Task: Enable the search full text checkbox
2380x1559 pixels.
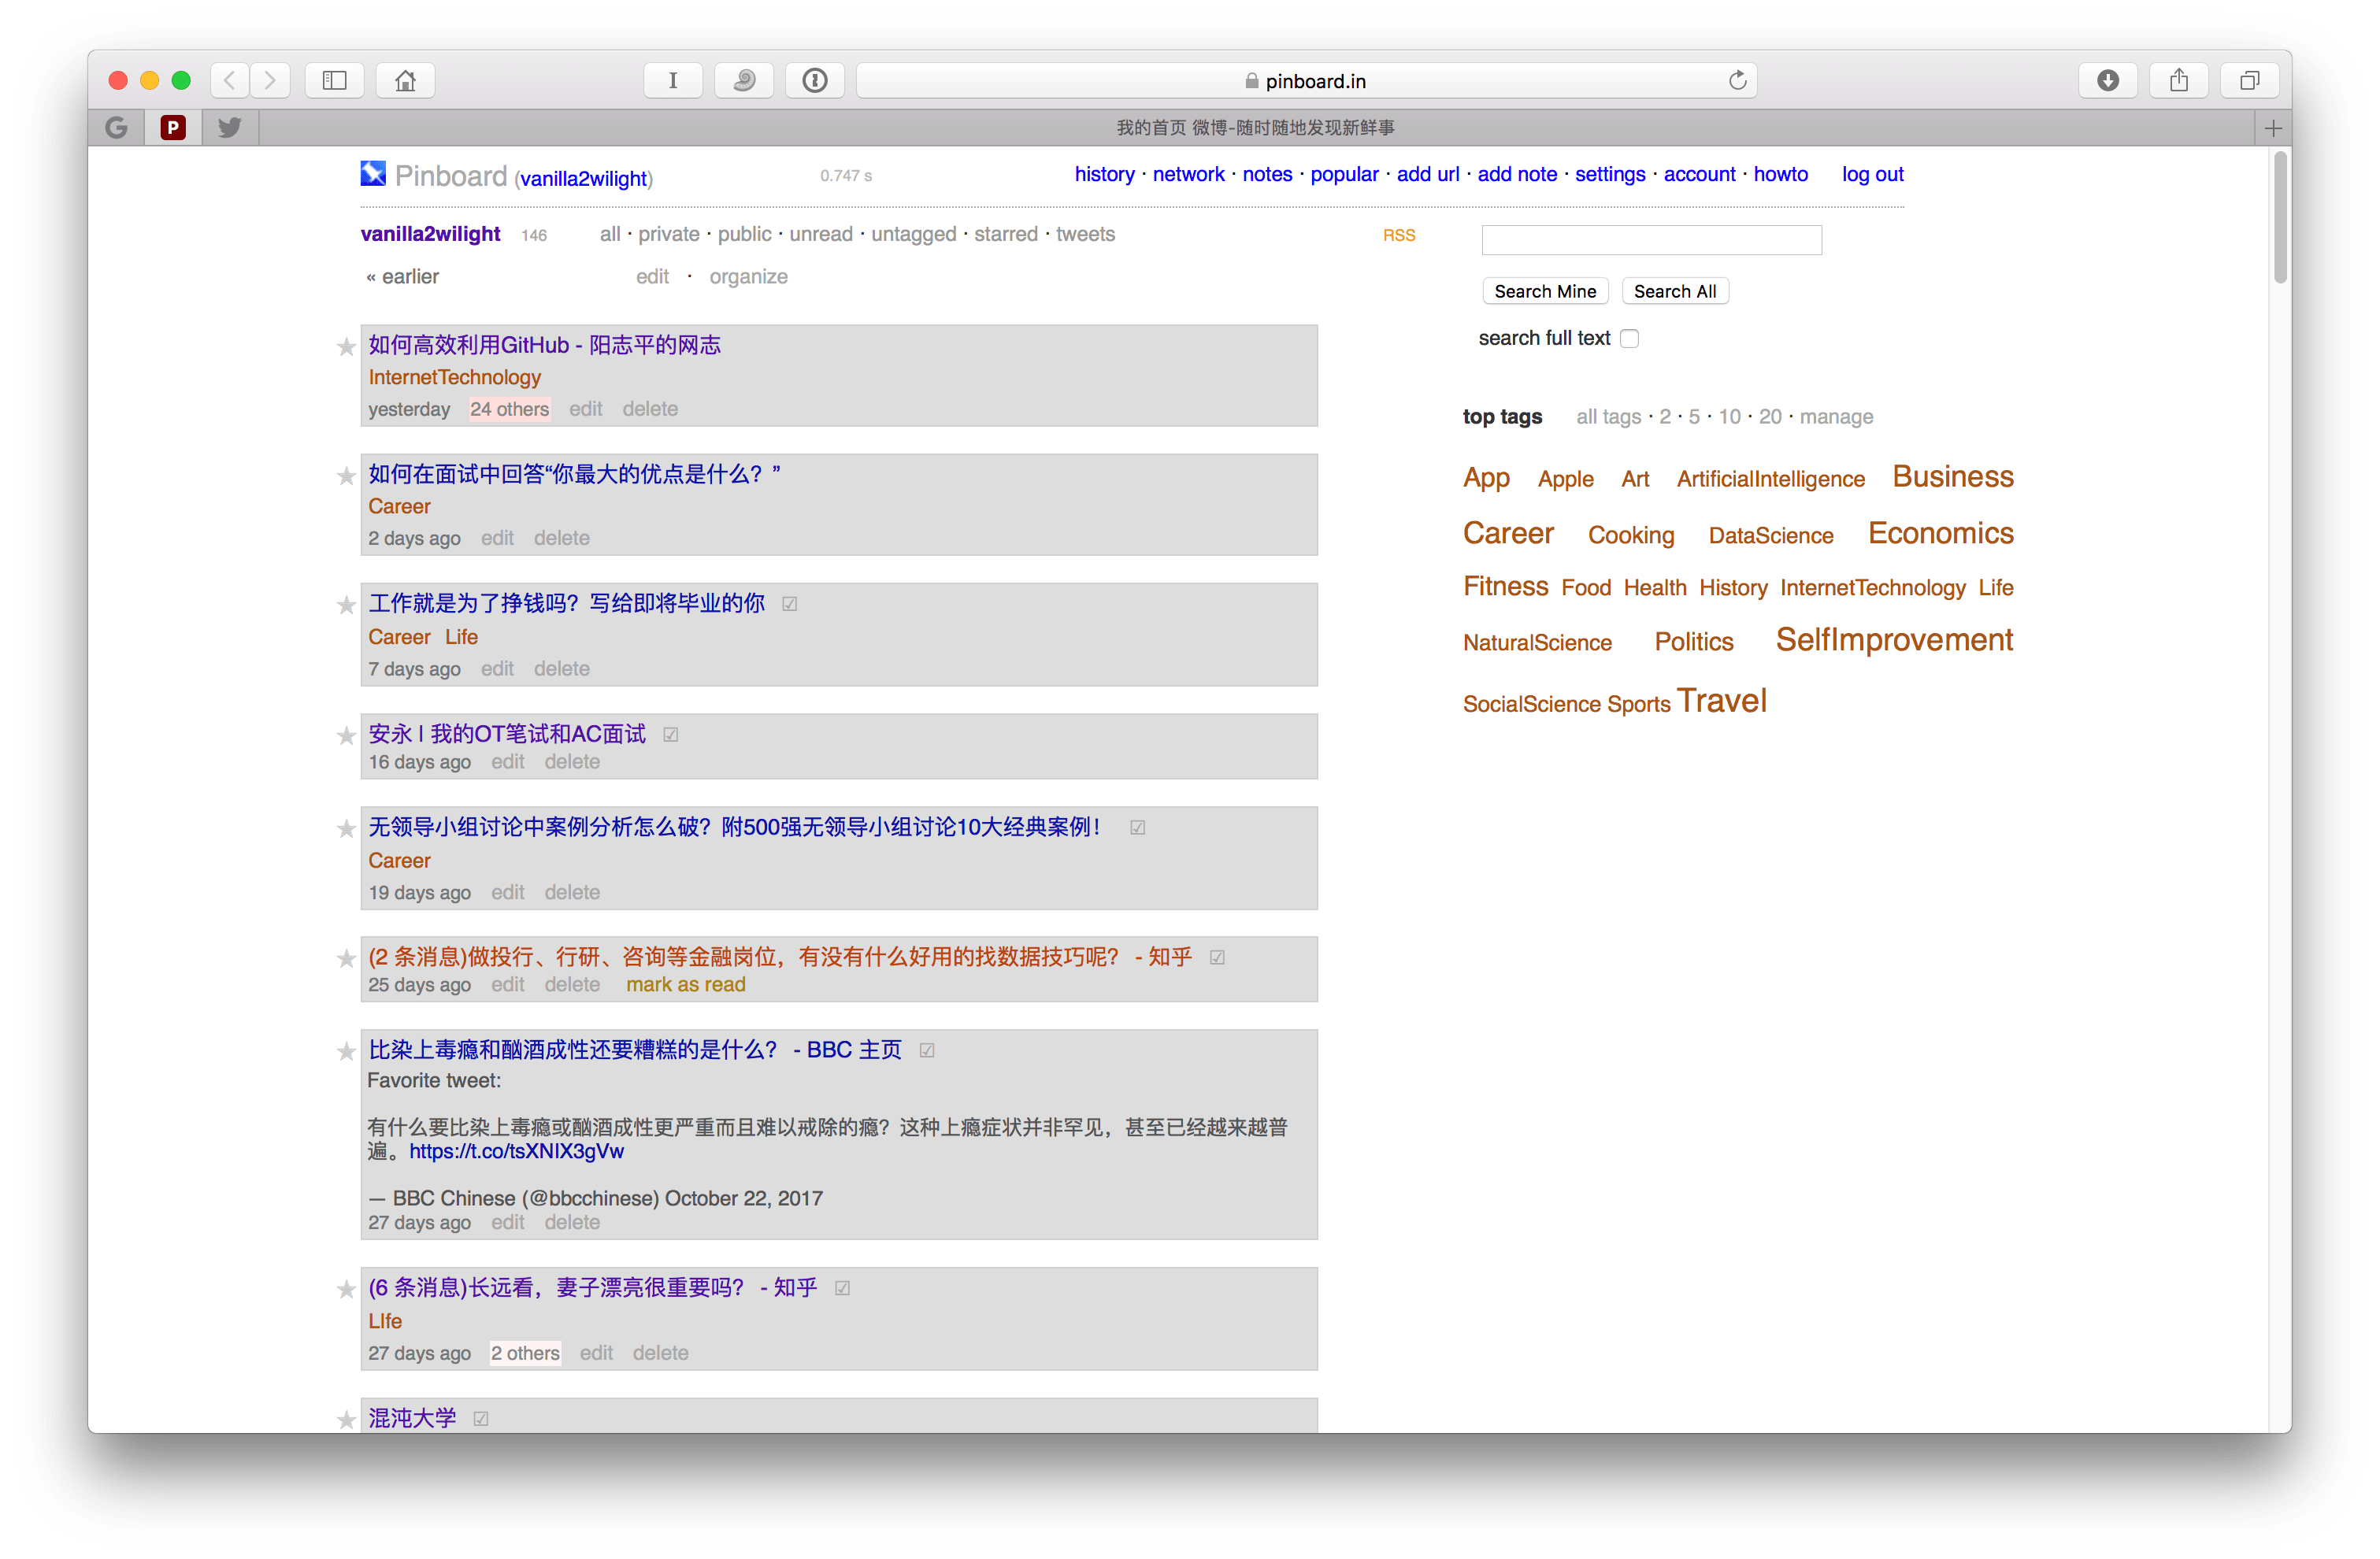Action: tap(1629, 338)
